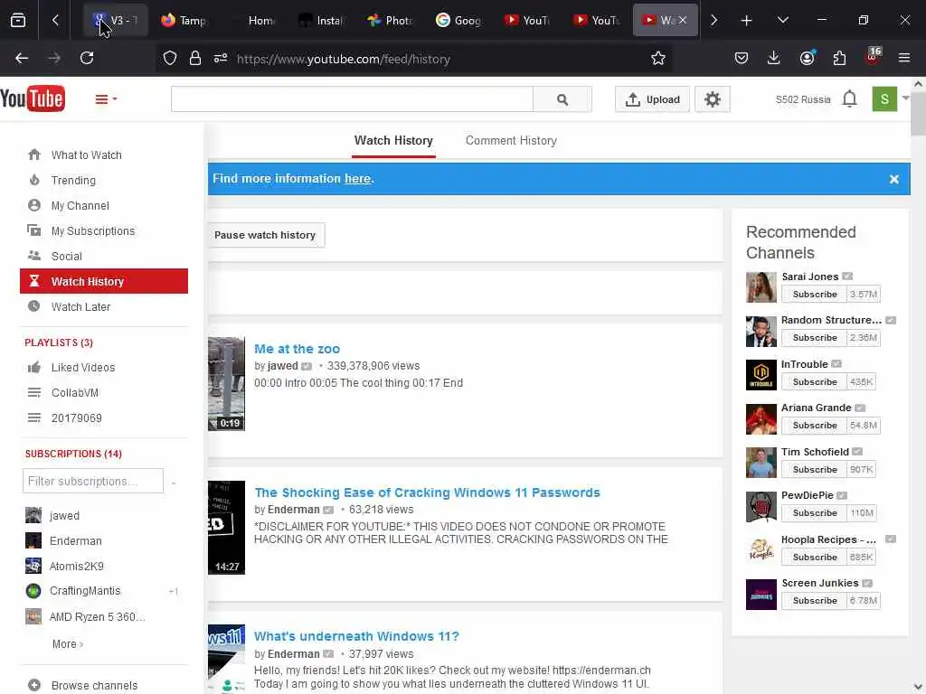Subscribe to Tim Schofield

click(x=815, y=469)
